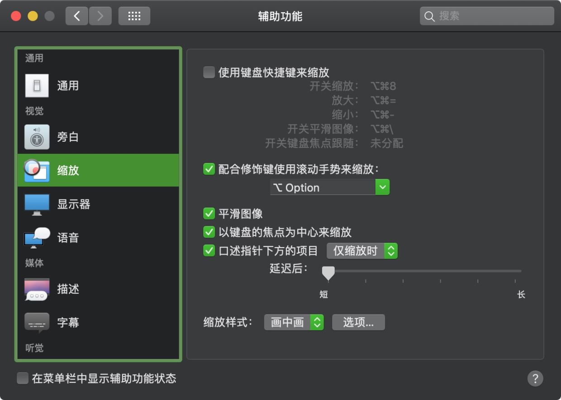Click the 显示器 monitor icon

click(37, 204)
